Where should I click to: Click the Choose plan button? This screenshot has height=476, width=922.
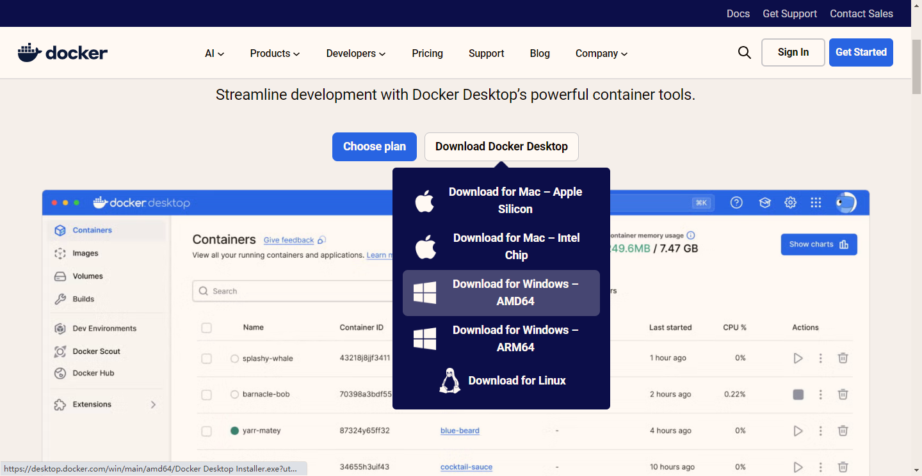(x=375, y=147)
